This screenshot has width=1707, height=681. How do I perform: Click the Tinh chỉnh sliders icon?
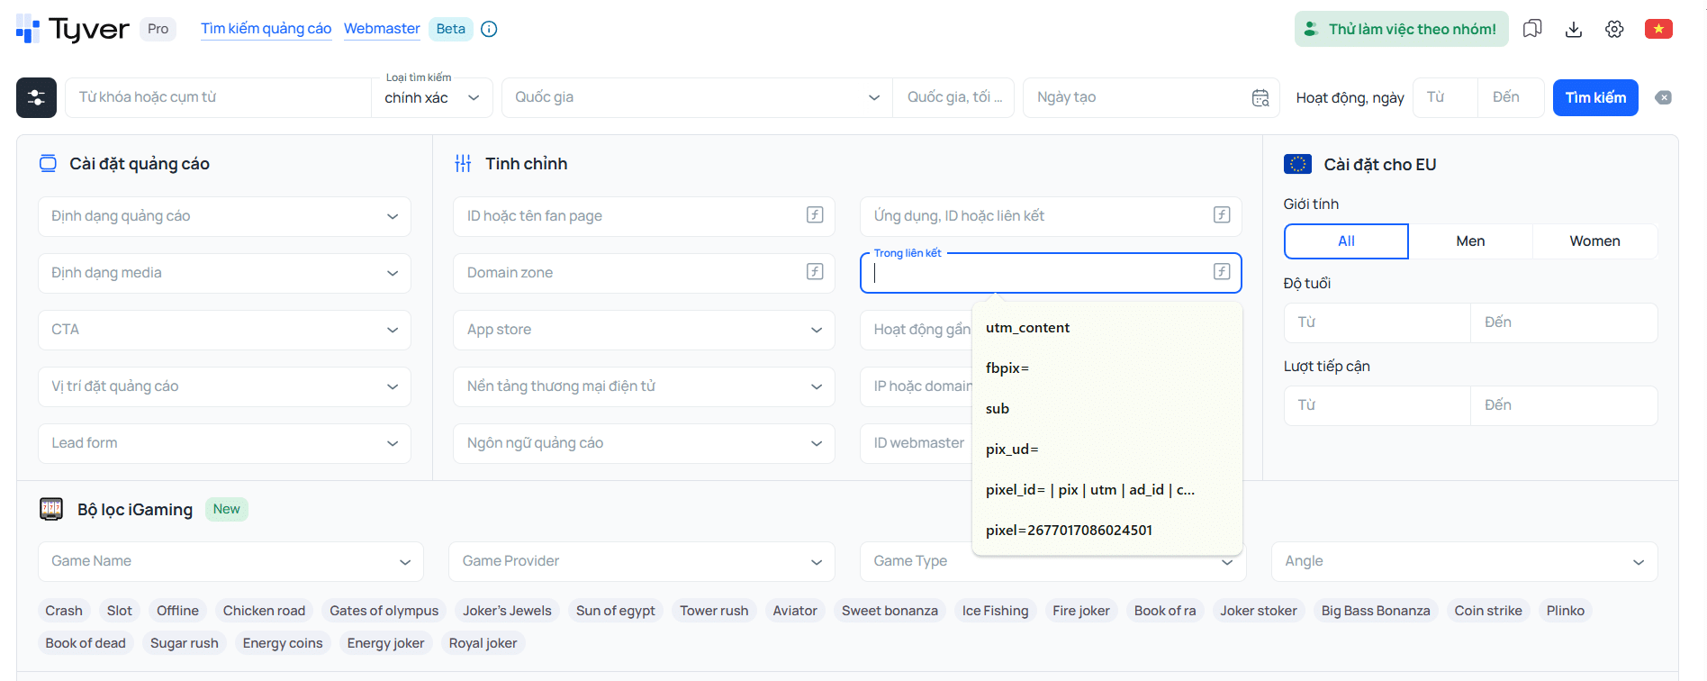point(463,163)
